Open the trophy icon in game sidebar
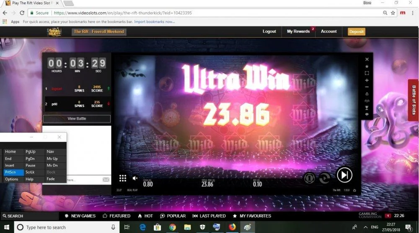 [367, 108]
